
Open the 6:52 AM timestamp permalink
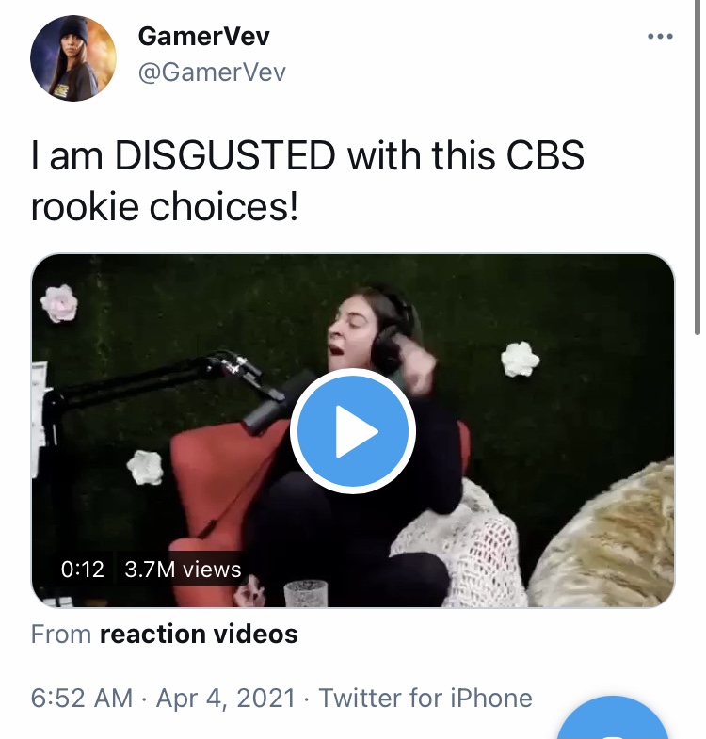(82, 698)
